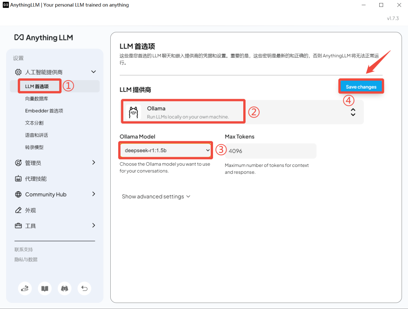Viewport: 408px width, 309px height.
Task: Open Embedder 首选项 menu item
Action: pos(44,111)
